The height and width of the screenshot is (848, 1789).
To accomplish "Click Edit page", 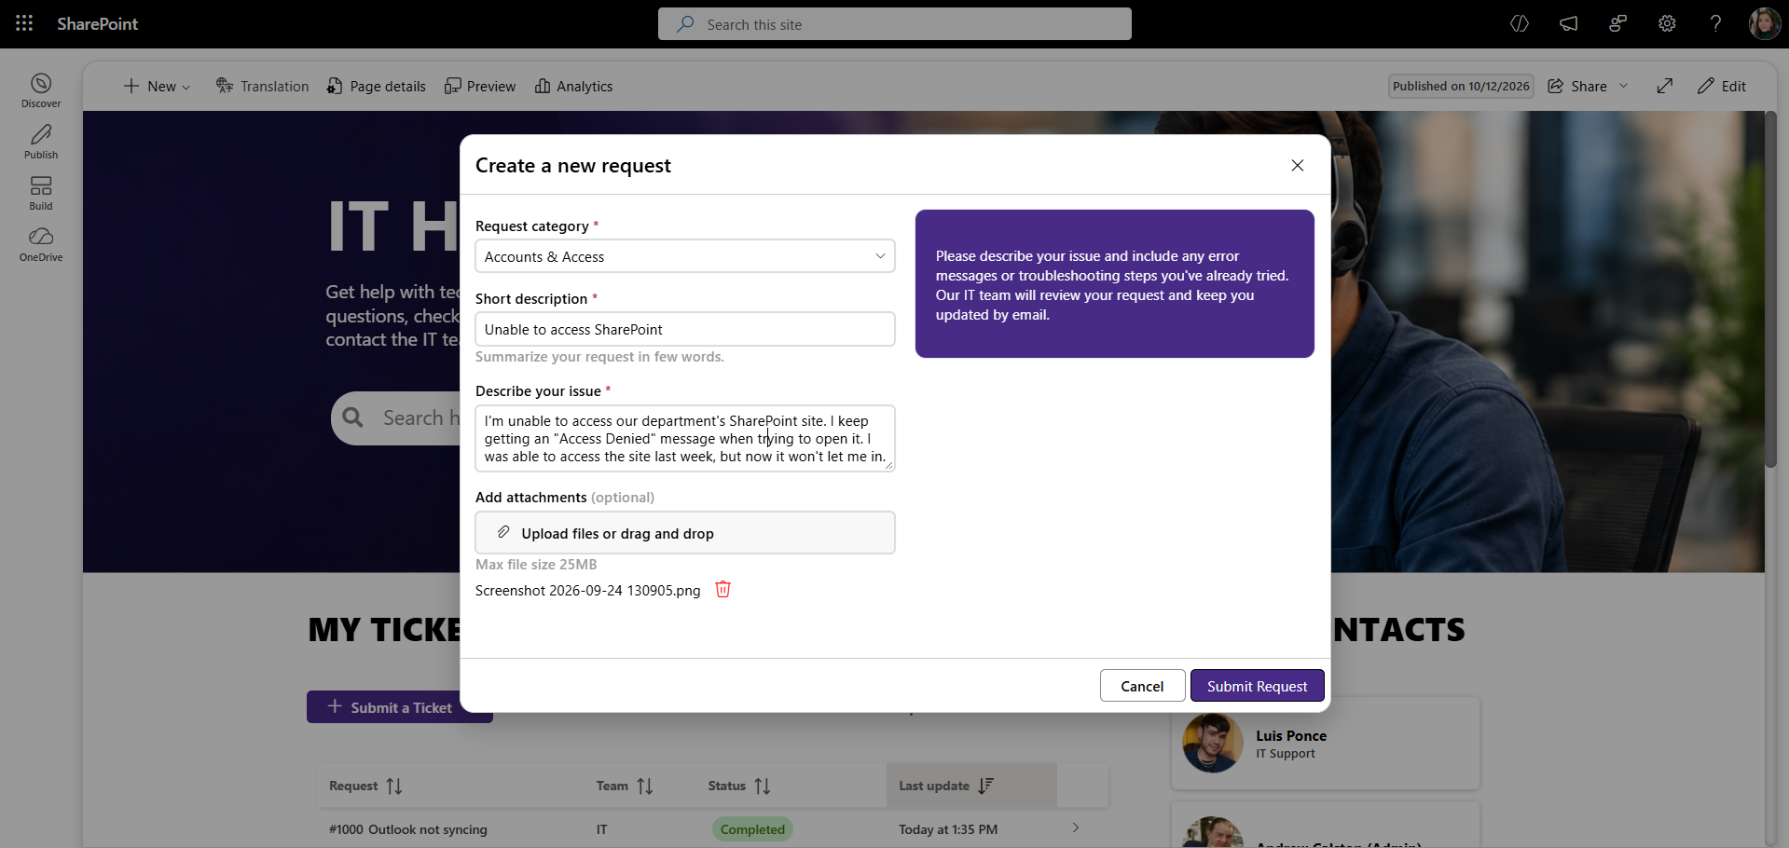I will tap(1721, 86).
